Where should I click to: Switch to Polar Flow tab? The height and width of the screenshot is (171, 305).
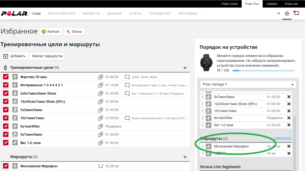coord(252,4)
